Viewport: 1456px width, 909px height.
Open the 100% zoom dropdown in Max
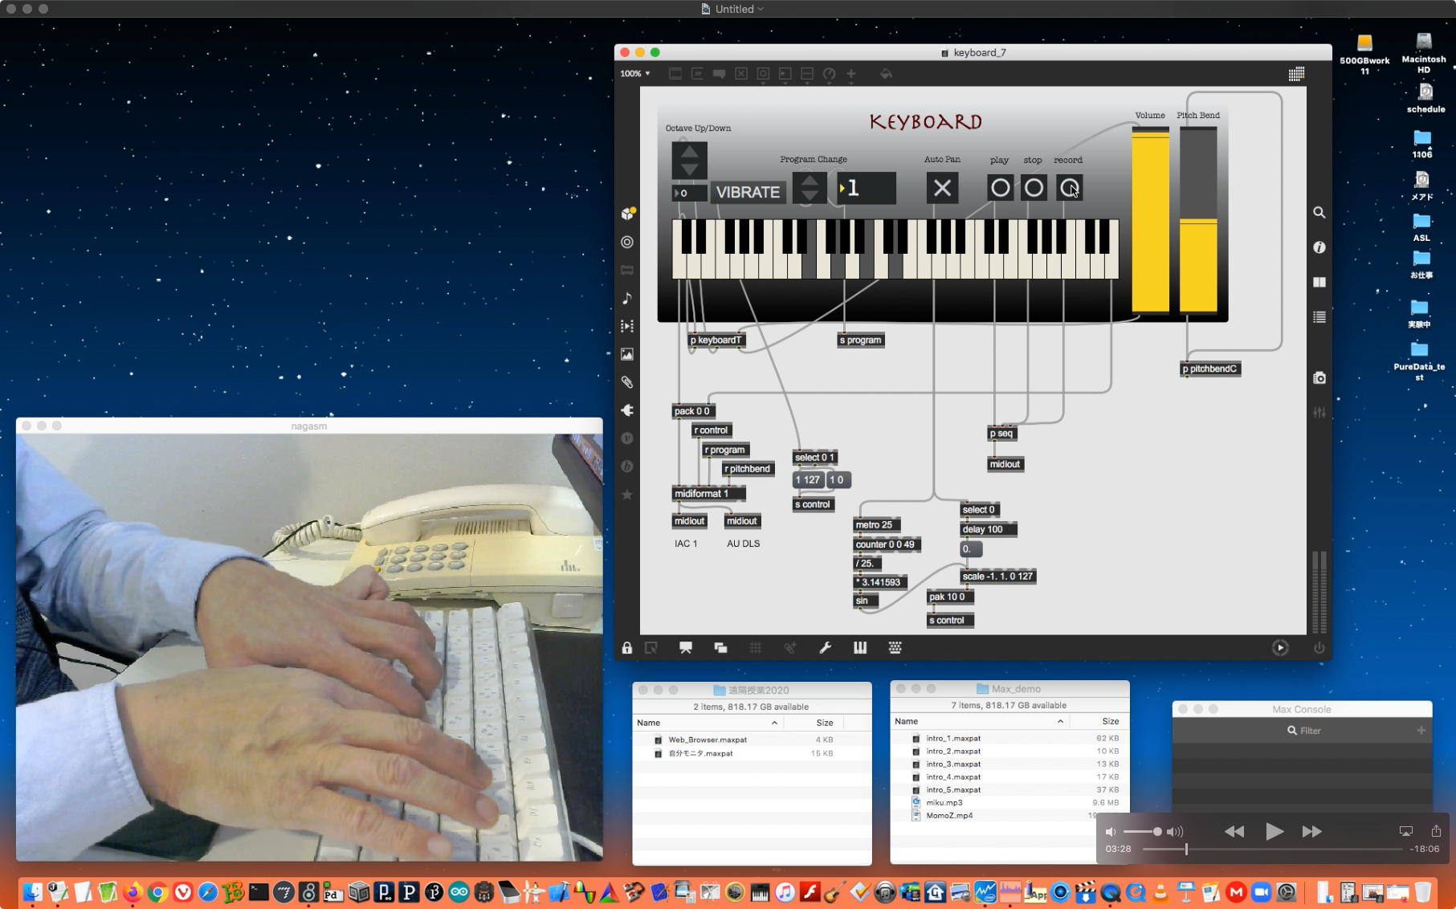click(x=635, y=74)
